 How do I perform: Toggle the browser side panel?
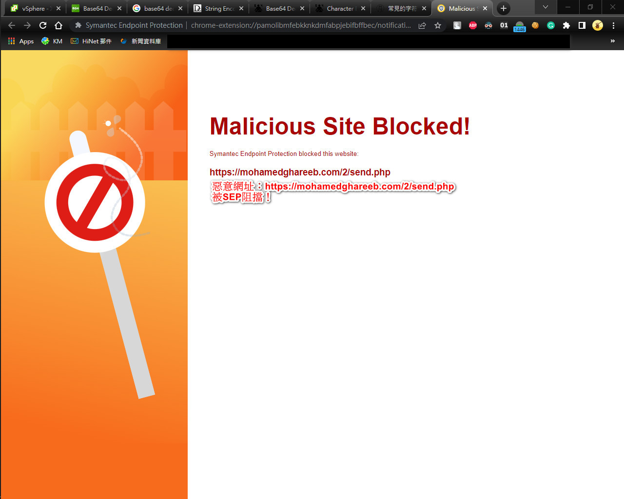point(582,25)
